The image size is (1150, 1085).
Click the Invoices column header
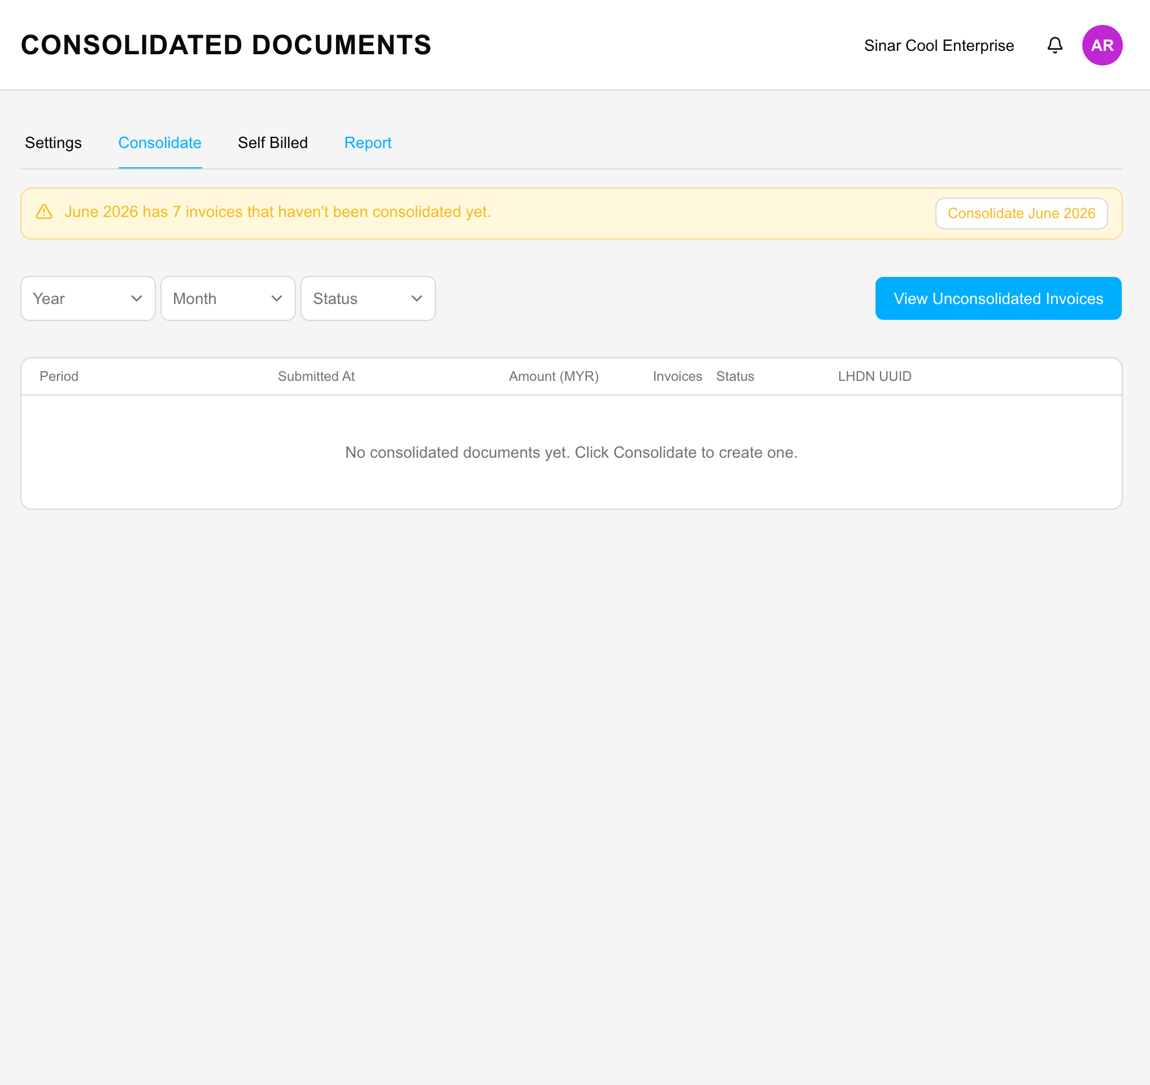(x=677, y=377)
